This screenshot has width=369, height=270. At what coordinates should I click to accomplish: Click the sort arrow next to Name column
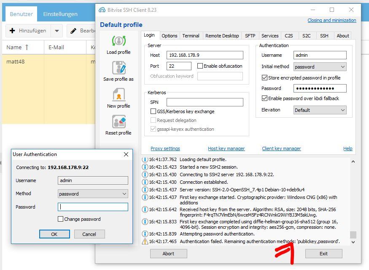pos(27,48)
